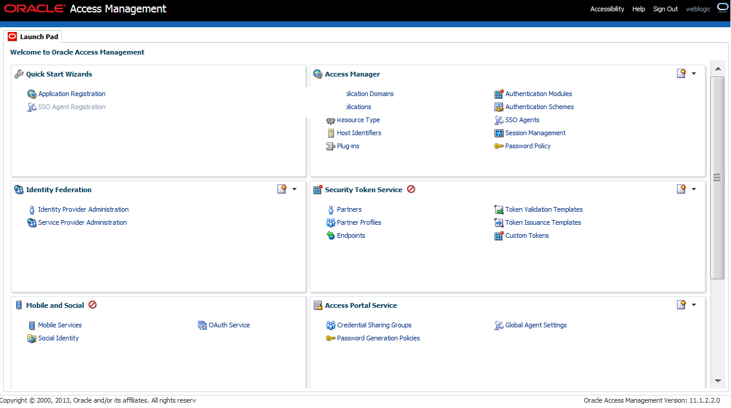The height and width of the screenshot is (408, 731).
Task: Click the weblogic user name
Action: [698, 9]
